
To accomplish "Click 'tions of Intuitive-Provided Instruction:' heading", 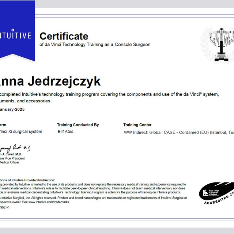I will click(x=28, y=180).
